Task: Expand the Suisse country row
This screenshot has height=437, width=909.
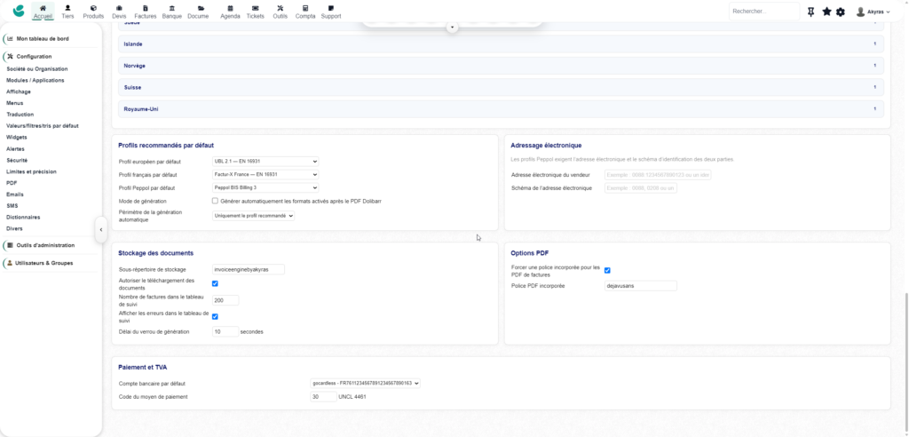Action: [501, 87]
